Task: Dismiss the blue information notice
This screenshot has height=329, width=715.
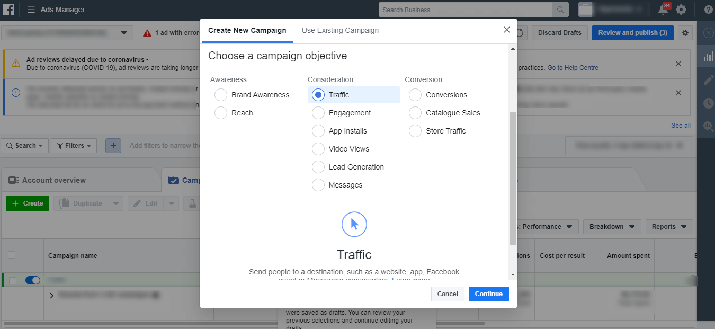Action: [x=678, y=93]
